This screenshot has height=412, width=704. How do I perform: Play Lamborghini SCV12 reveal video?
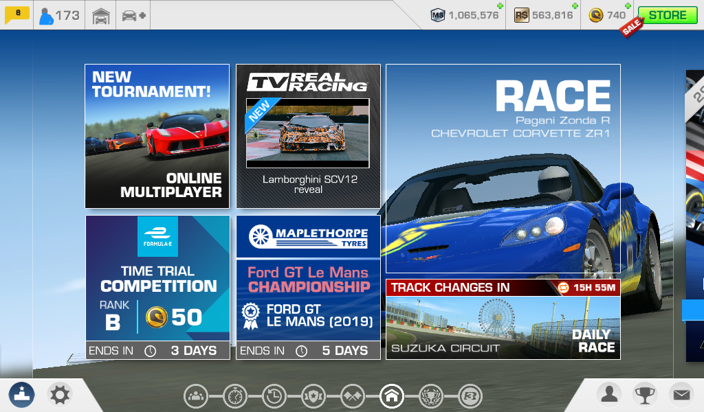(308, 133)
